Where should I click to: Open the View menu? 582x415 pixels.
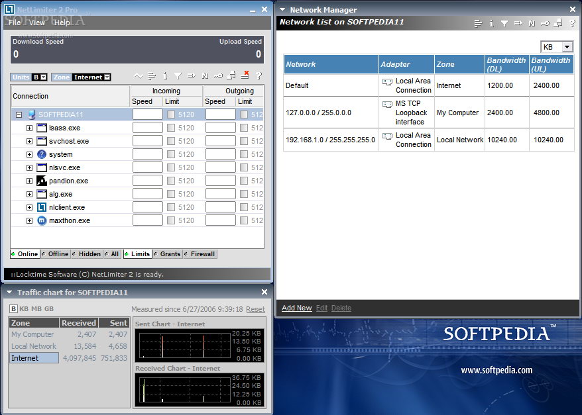pyautogui.click(x=36, y=23)
